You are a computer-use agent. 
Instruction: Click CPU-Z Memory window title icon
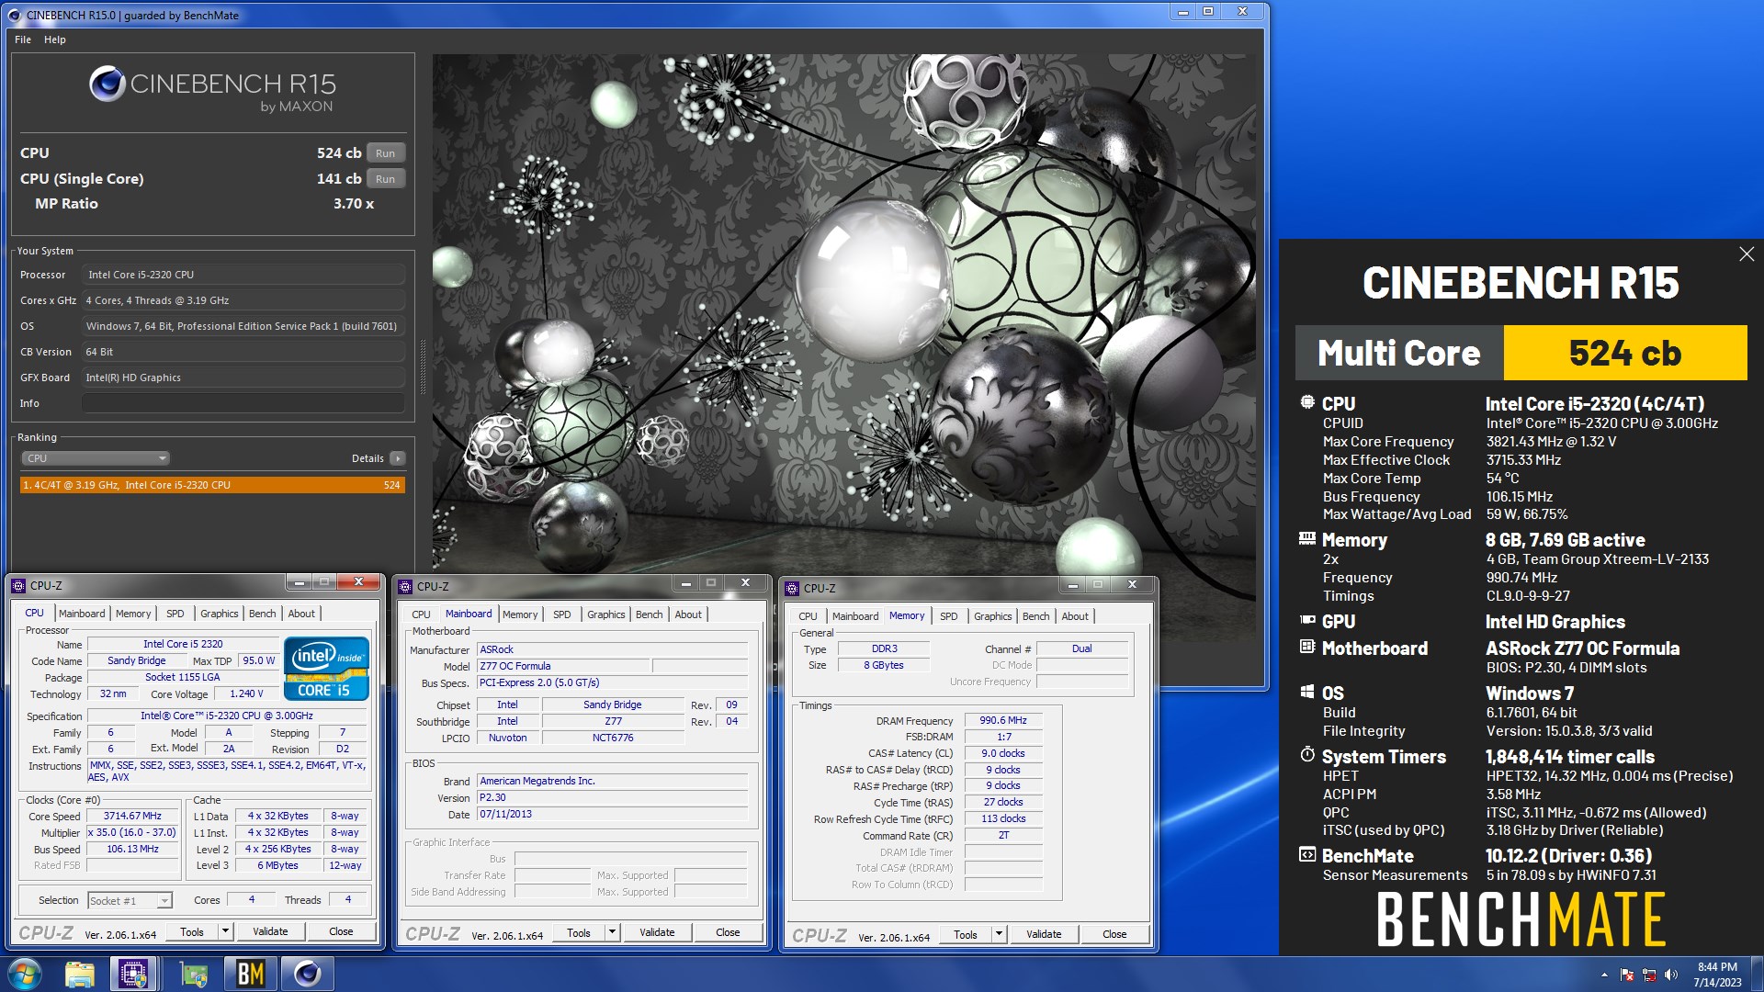pos(792,588)
